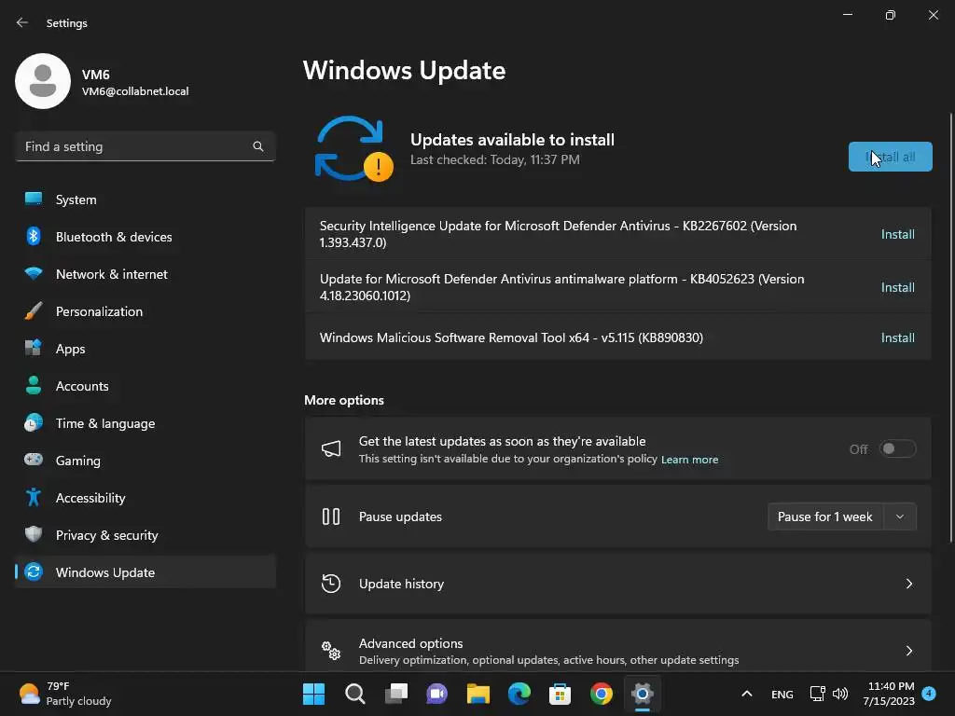Click the megaphone icon beside latest updates

[331, 449]
